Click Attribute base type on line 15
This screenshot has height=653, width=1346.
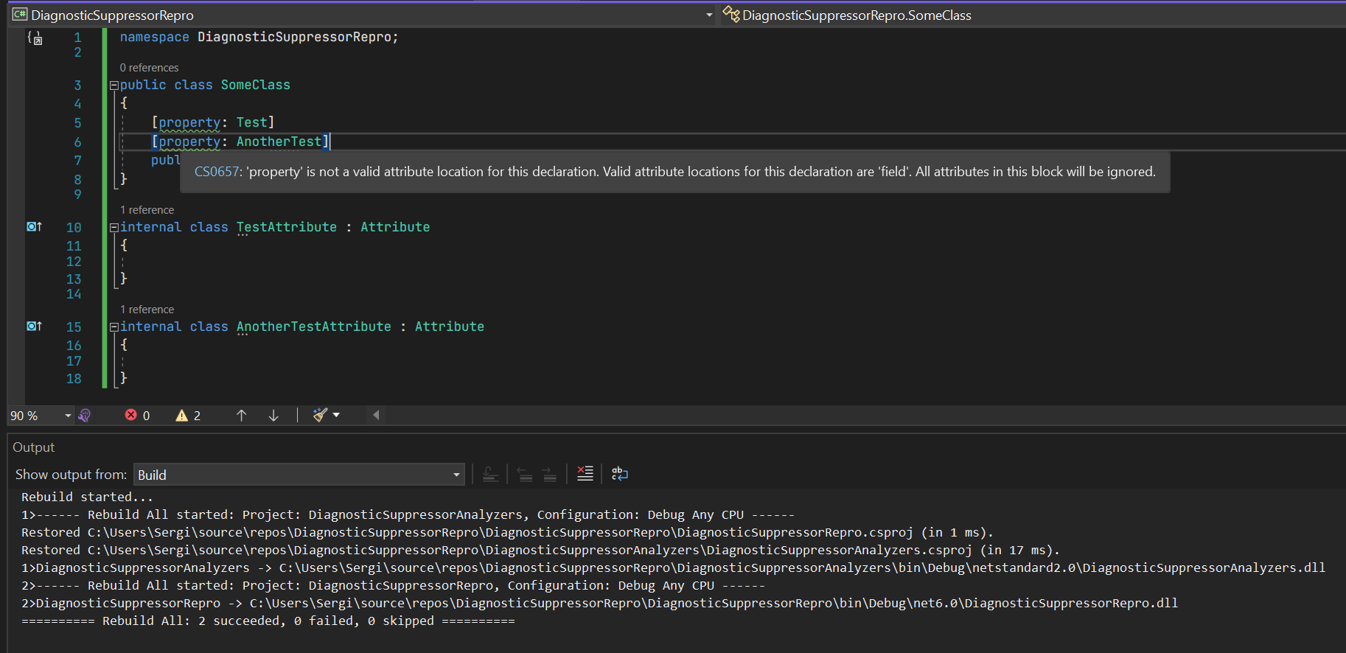(x=450, y=326)
